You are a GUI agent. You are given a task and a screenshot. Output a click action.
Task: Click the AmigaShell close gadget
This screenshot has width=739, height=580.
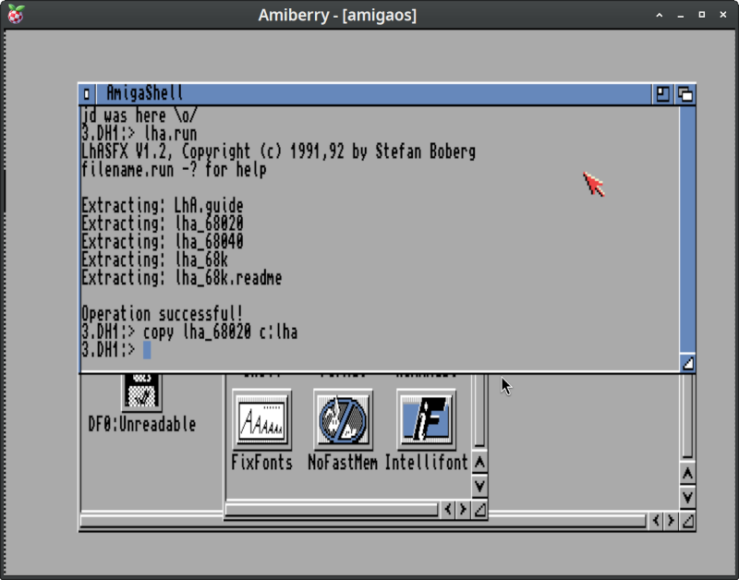pos(87,94)
